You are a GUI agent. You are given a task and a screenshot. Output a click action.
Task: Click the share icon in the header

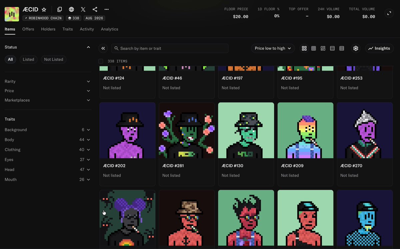(95, 9)
